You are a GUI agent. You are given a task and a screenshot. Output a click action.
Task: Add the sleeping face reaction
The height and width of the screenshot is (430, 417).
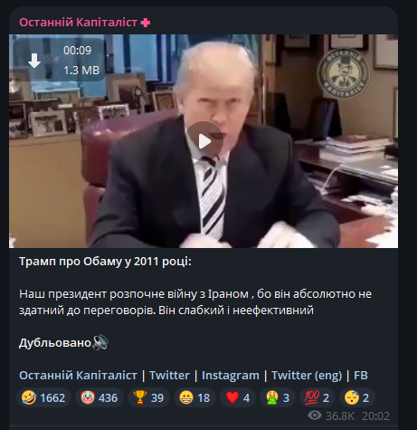pos(357,397)
